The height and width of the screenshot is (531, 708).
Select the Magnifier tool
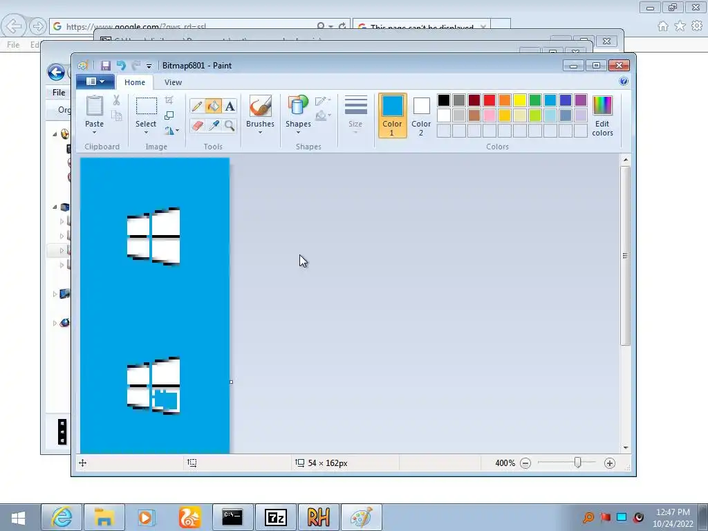click(230, 125)
